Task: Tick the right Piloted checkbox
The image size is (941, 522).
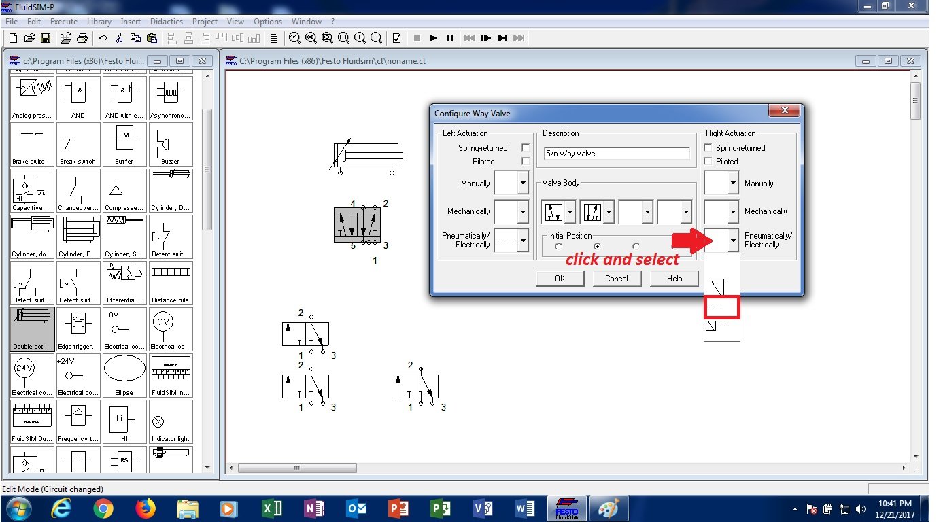Action: coord(708,161)
